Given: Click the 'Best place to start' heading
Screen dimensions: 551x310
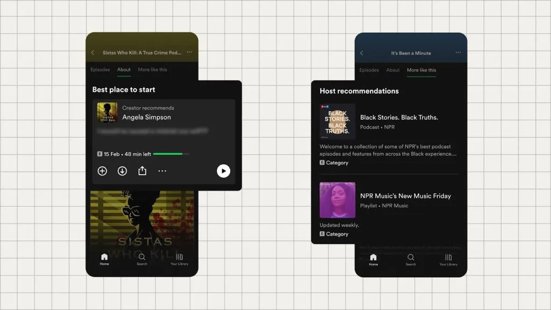Looking at the screenshot, I should point(124,89).
